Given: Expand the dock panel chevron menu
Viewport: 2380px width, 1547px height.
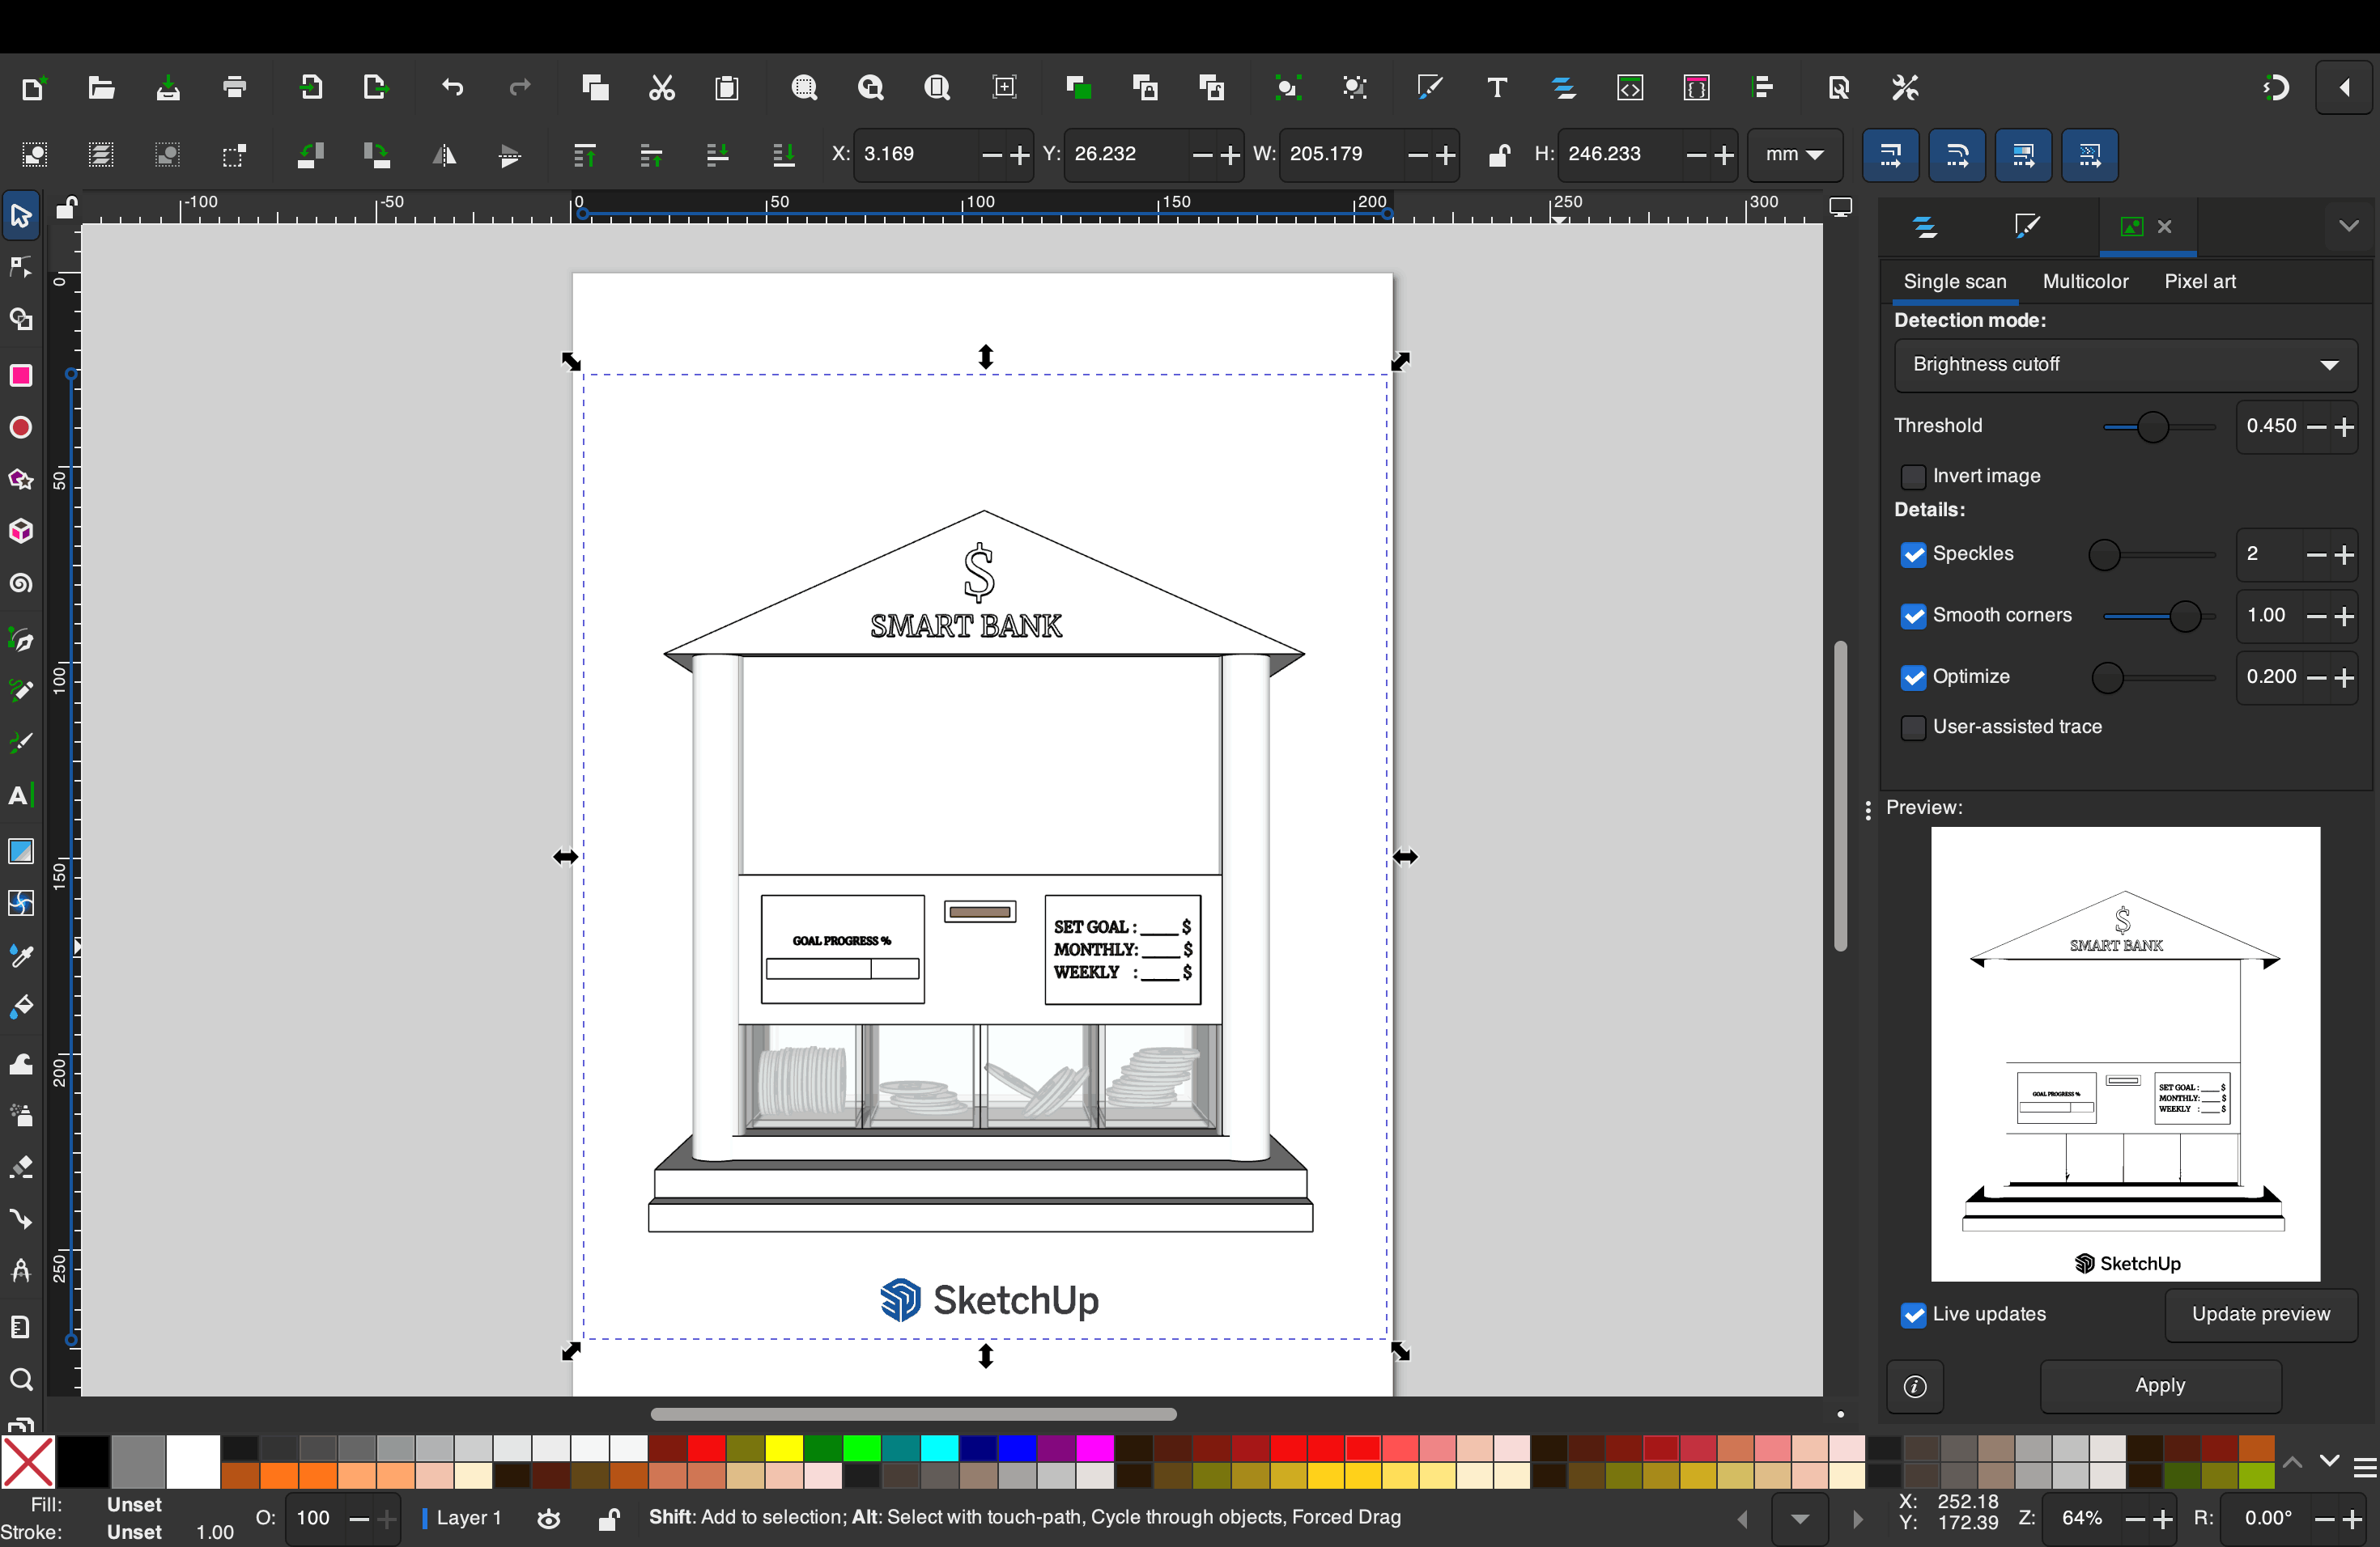Looking at the screenshot, I should coord(2348,227).
